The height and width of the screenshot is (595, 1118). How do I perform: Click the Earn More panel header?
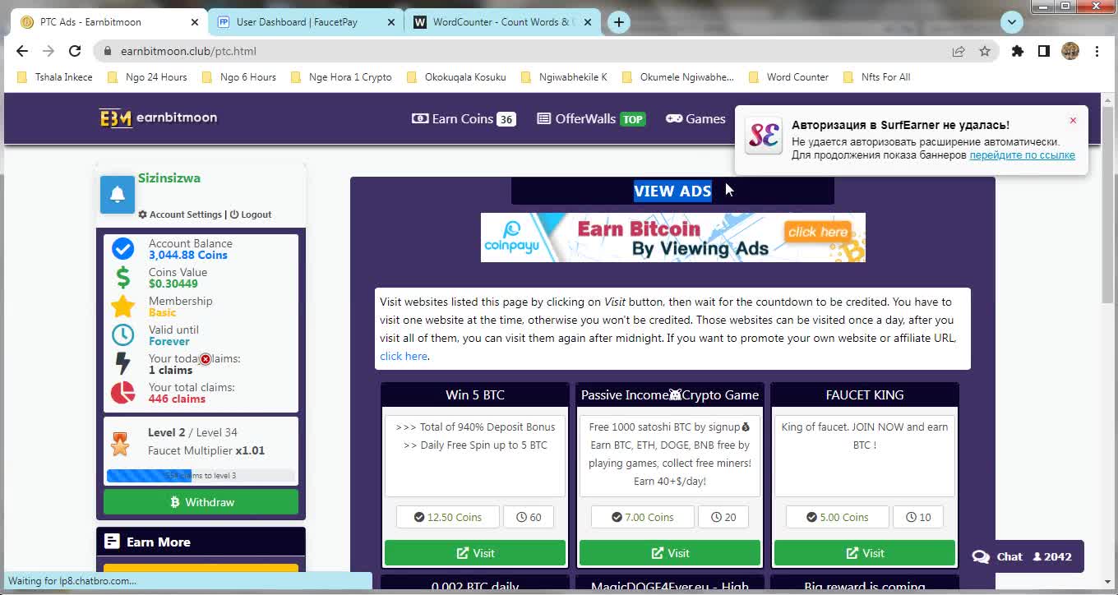[x=201, y=542]
